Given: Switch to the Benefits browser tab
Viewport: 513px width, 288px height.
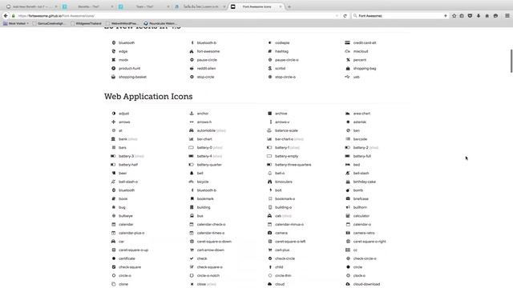Looking at the screenshot, I should pyautogui.click(x=88, y=6).
